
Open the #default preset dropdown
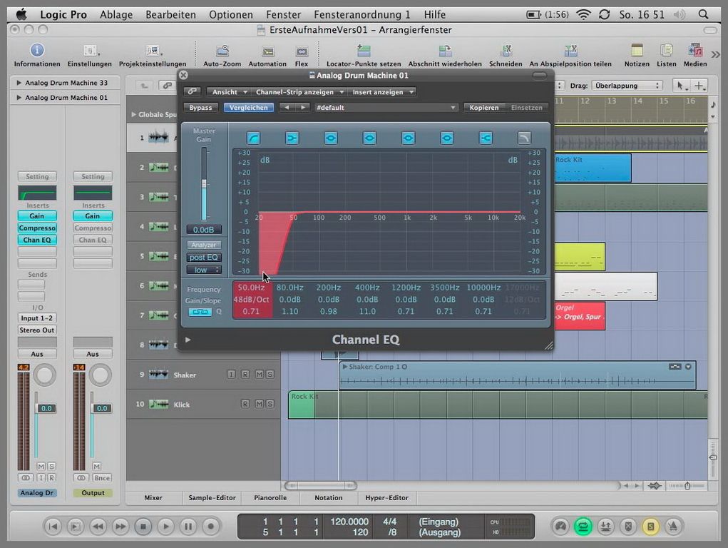pos(385,107)
